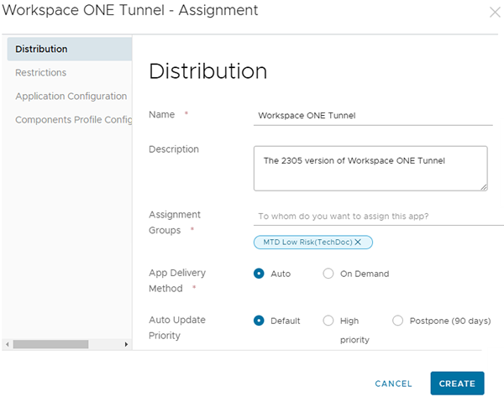Viewport: 504px width, 397px height.
Task: Click the App Delivery Method label
Action: pyautogui.click(x=177, y=280)
